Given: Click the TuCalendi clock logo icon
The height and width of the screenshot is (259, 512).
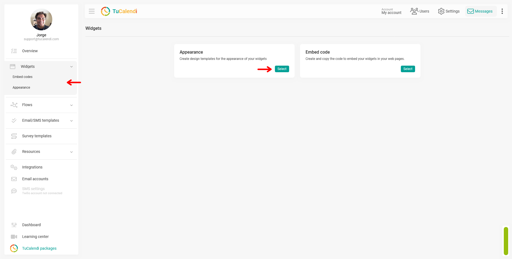Looking at the screenshot, I should click(x=105, y=11).
